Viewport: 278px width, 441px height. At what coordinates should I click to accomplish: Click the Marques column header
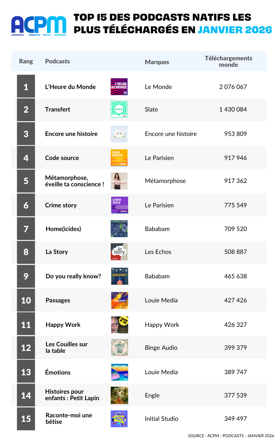point(157,62)
